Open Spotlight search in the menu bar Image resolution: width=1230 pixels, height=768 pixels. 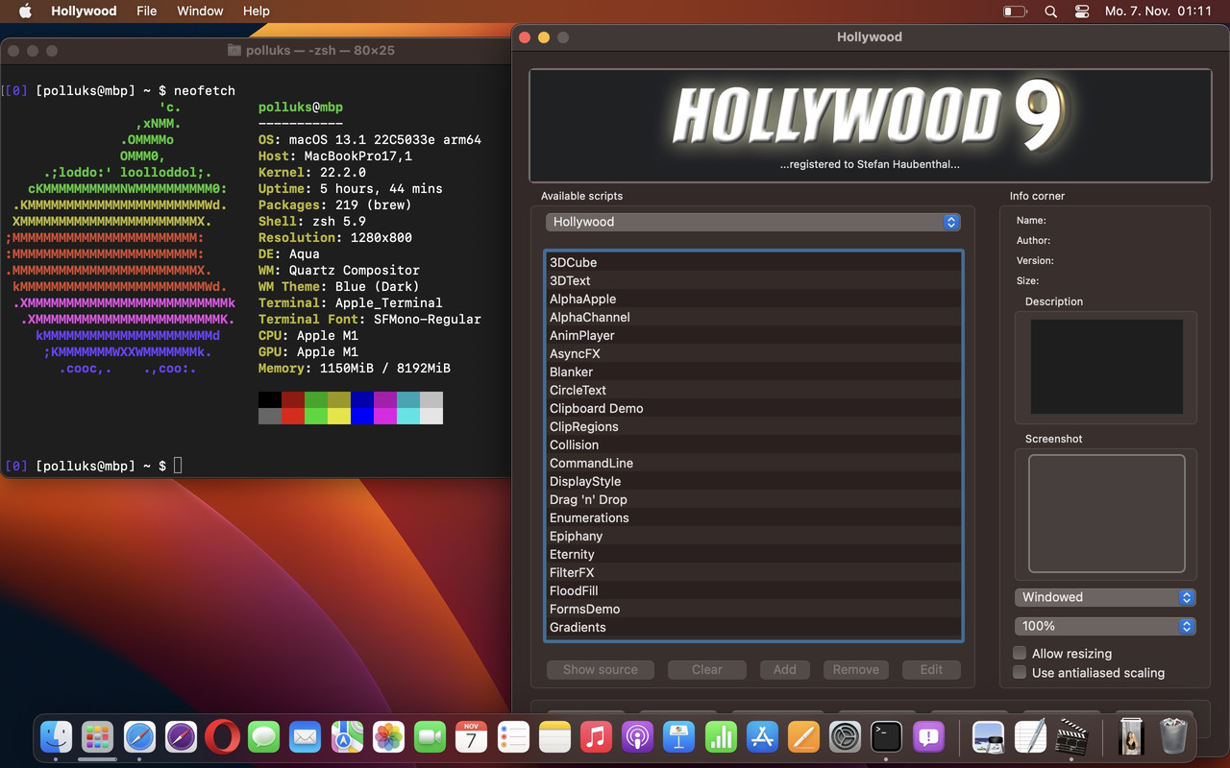(1050, 12)
